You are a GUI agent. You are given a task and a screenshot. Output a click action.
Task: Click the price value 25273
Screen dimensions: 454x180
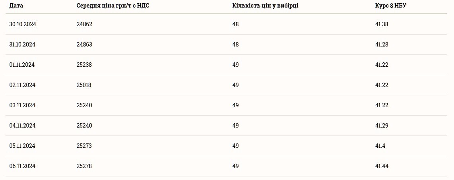(84, 146)
